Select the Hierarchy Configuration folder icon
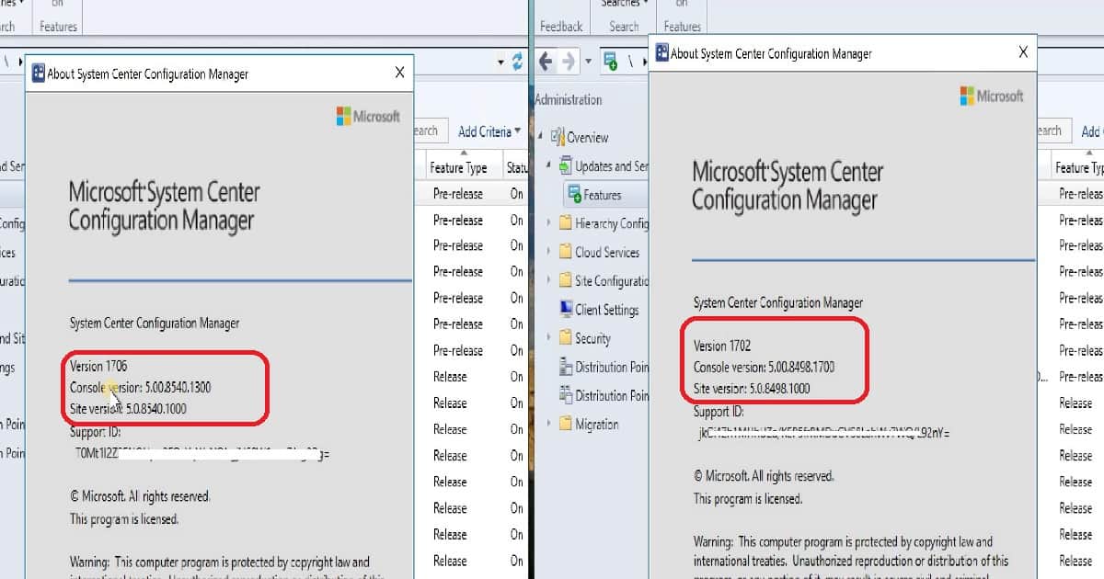The image size is (1104, 579). 566,223
